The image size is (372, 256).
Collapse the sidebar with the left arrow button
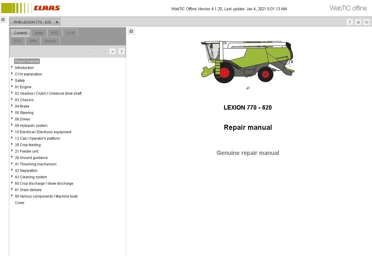coord(131,31)
